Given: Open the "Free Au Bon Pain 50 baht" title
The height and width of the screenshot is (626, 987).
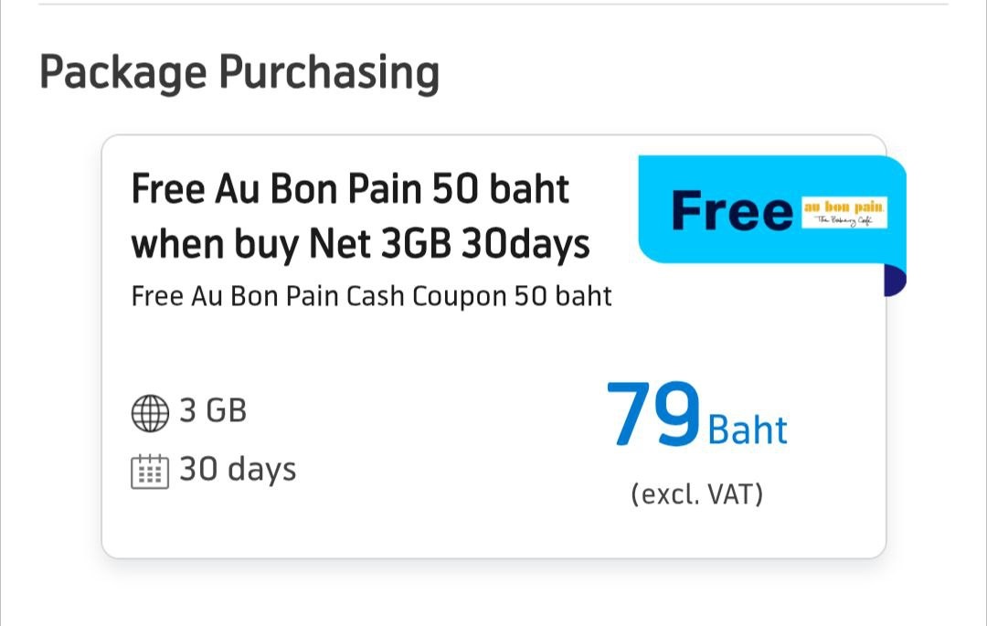Looking at the screenshot, I should [x=350, y=190].
